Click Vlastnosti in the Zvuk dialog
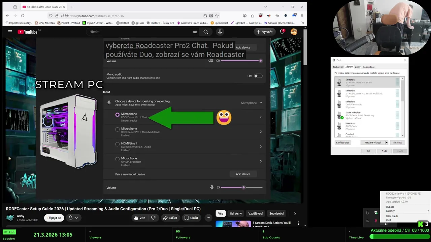This screenshot has width=431, height=242. click(x=397, y=143)
